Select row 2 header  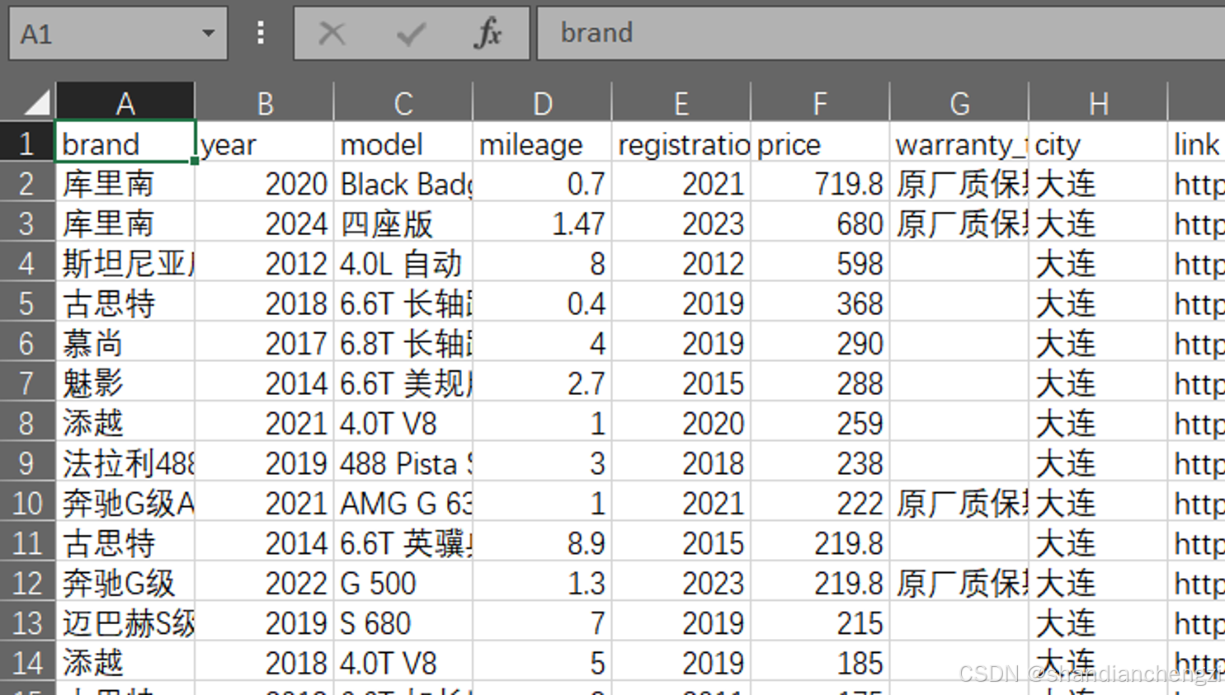tap(27, 183)
